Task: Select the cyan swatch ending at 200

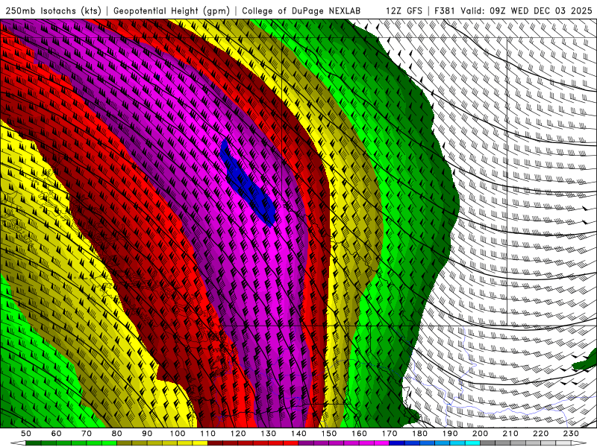Action: [473, 443]
